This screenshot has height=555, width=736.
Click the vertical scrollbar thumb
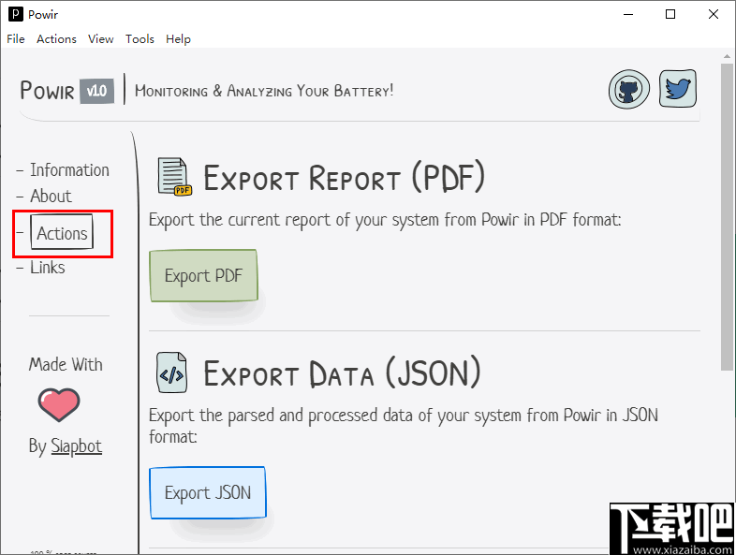tap(727, 216)
